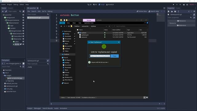Play a custom scene

pos(187,5)
